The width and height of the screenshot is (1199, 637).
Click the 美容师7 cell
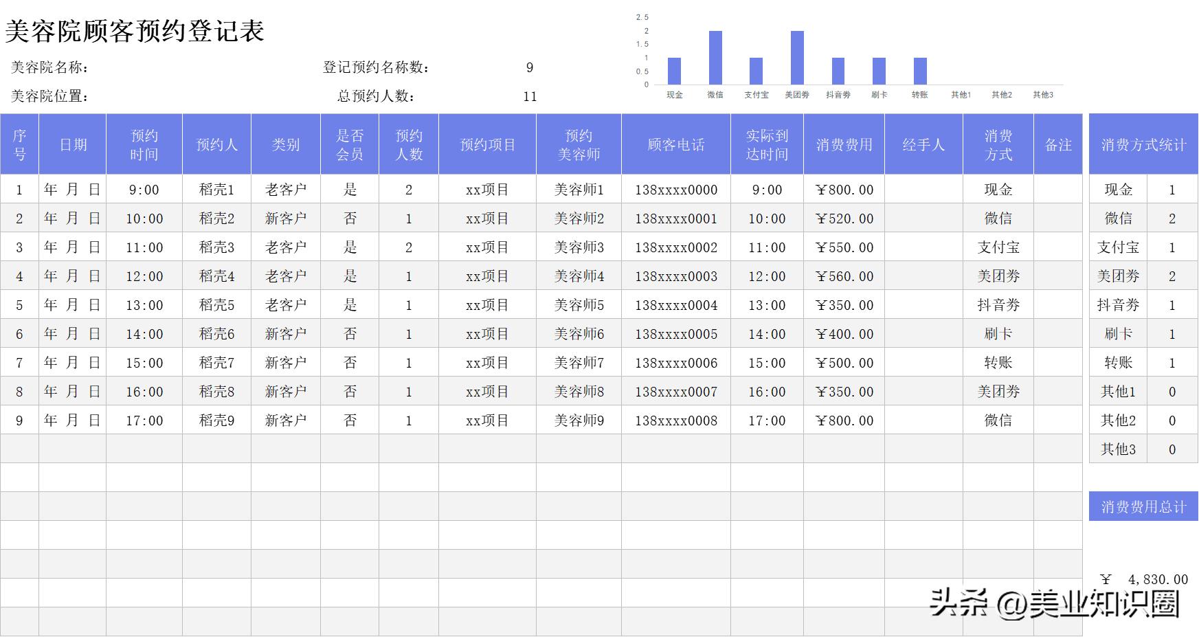tap(579, 363)
